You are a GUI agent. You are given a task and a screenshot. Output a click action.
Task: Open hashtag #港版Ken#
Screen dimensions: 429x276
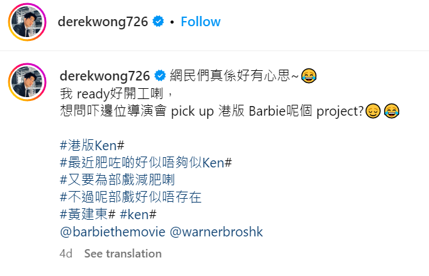(92, 145)
